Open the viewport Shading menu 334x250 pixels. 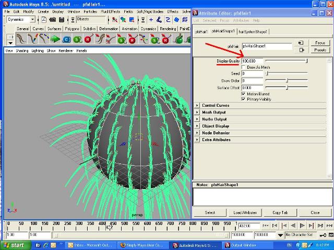pos(22,51)
